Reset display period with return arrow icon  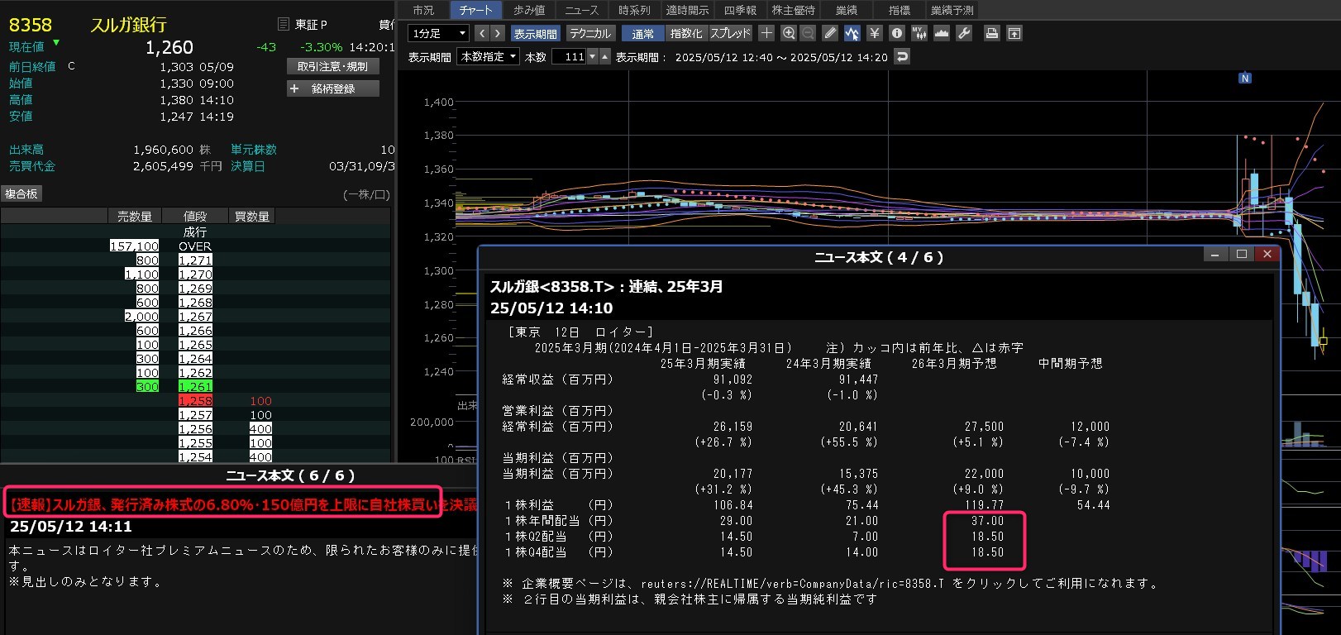coord(903,57)
